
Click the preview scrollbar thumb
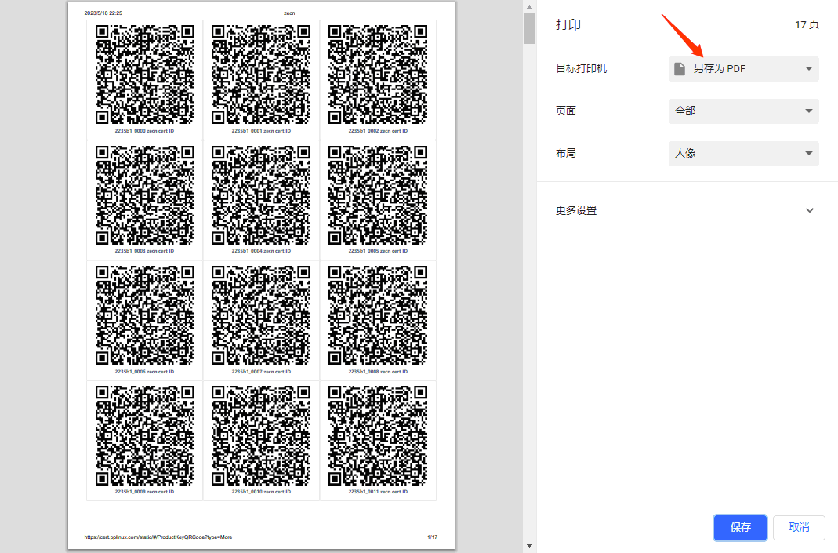529,27
